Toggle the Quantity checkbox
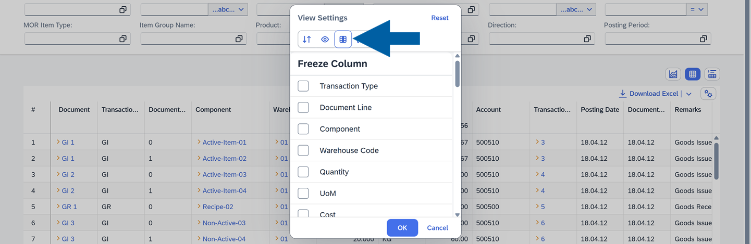The image size is (751, 244). (x=303, y=172)
